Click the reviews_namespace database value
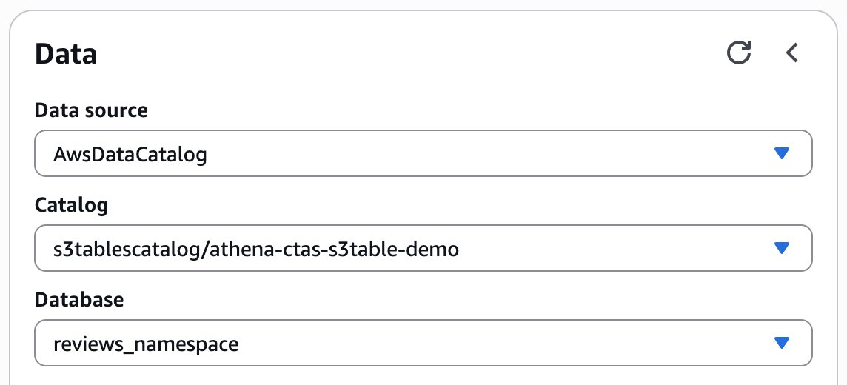847x385 pixels. 146,344
